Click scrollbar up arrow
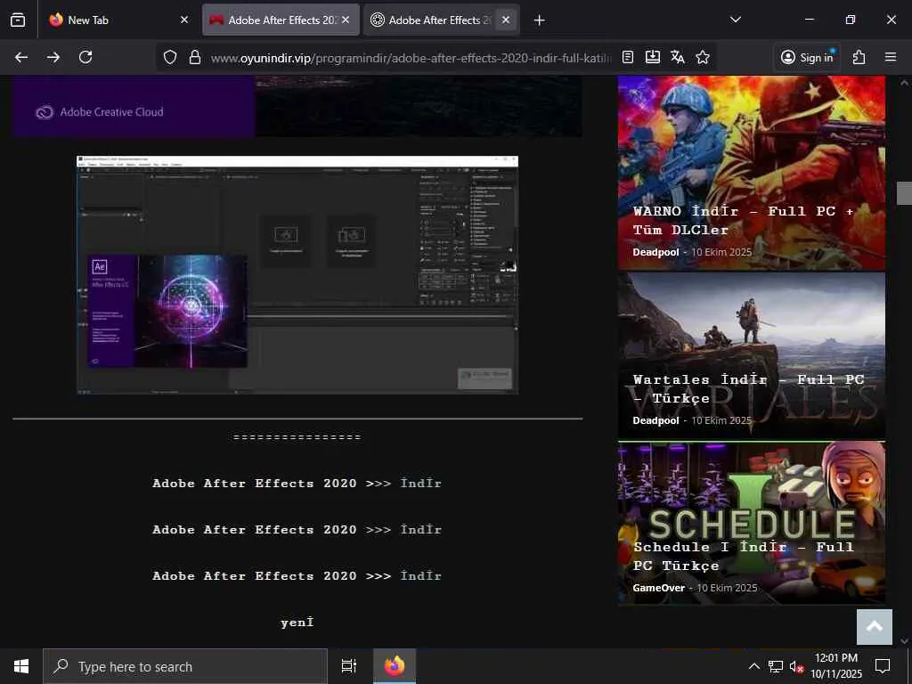The width and height of the screenshot is (912, 684). [x=904, y=83]
